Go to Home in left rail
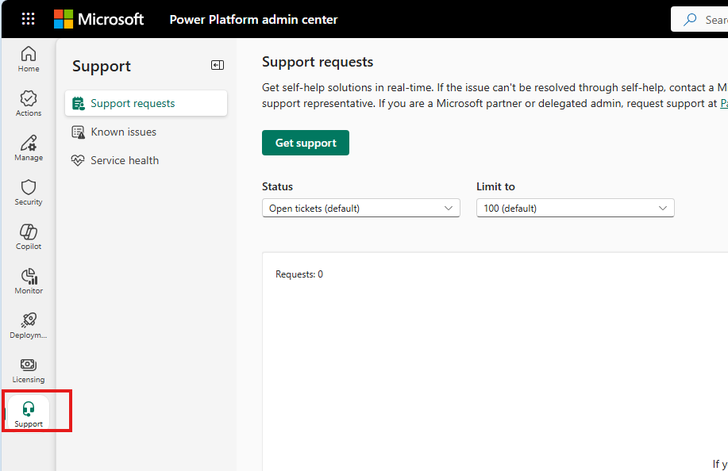 click(29, 59)
